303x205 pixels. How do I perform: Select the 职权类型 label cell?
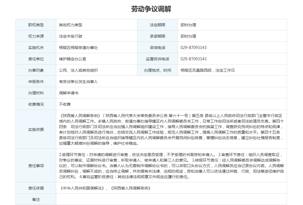(x=36, y=25)
